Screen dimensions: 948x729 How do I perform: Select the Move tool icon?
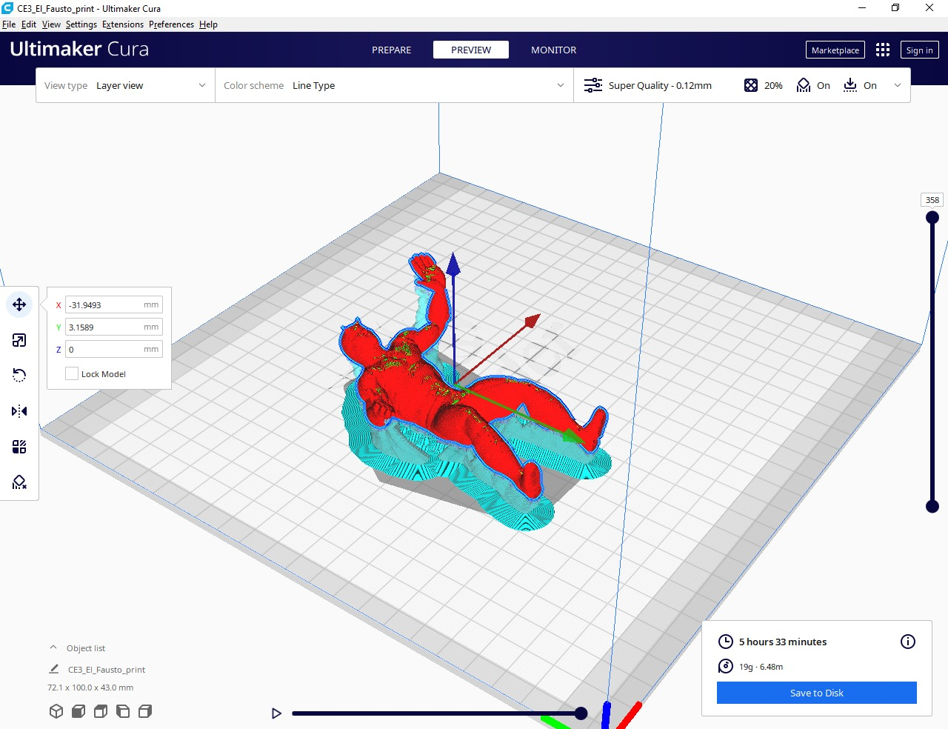[x=19, y=304]
